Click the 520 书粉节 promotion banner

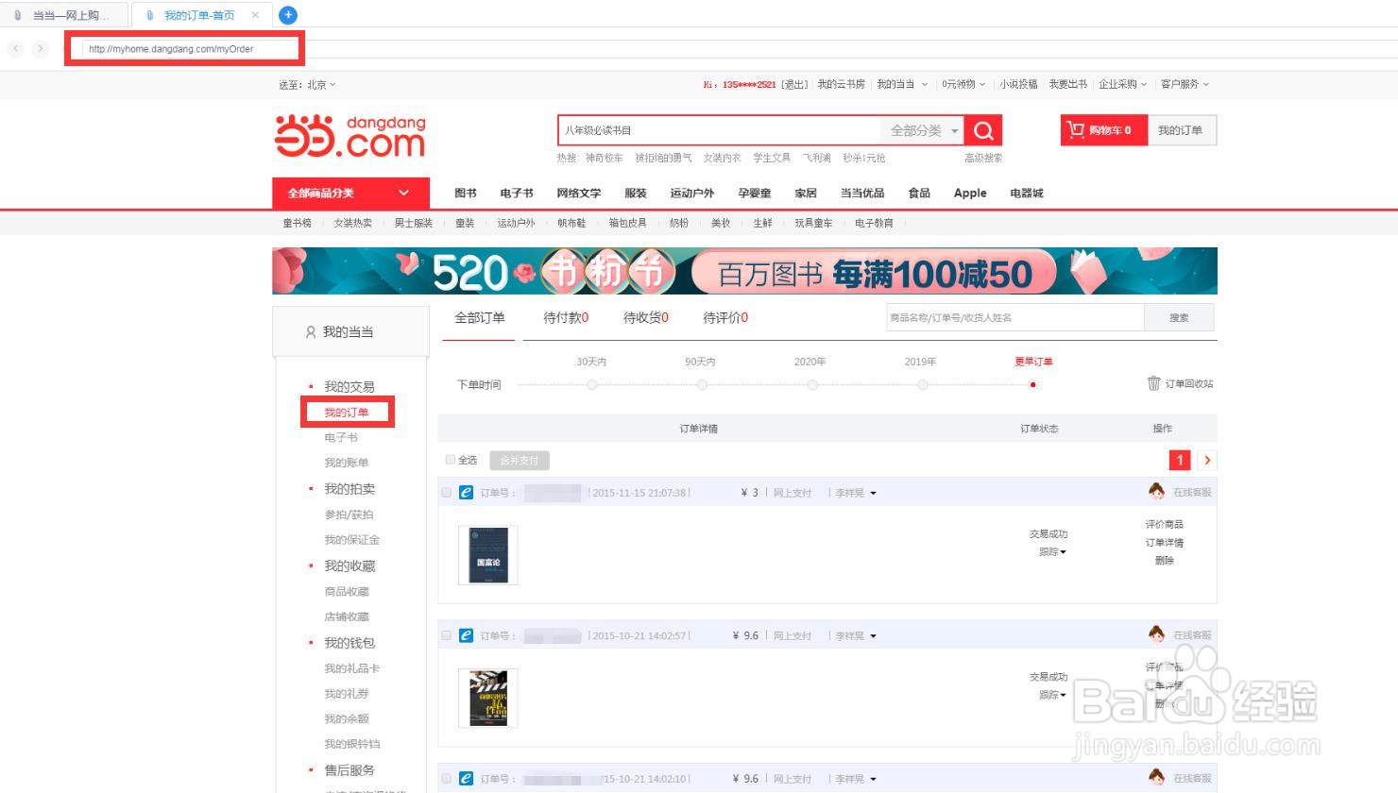coord(744,271)
